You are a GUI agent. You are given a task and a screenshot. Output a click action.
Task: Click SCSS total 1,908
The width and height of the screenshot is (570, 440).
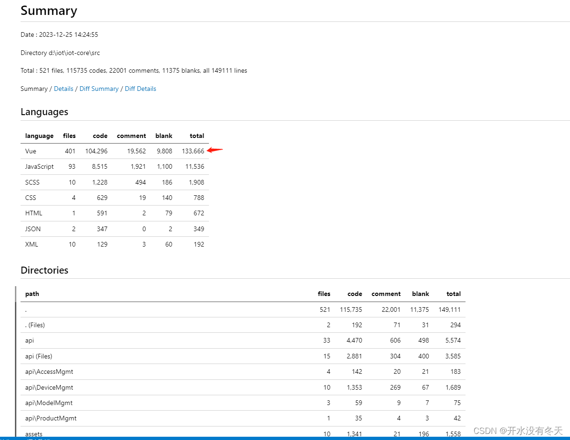196,182
